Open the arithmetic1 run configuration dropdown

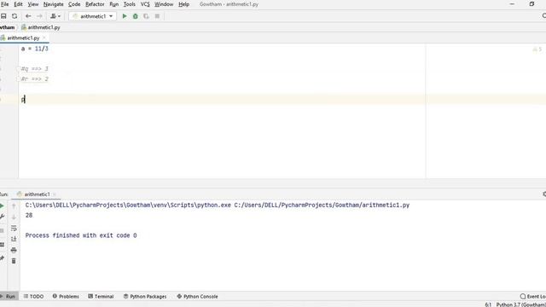(x=93, y=16)
